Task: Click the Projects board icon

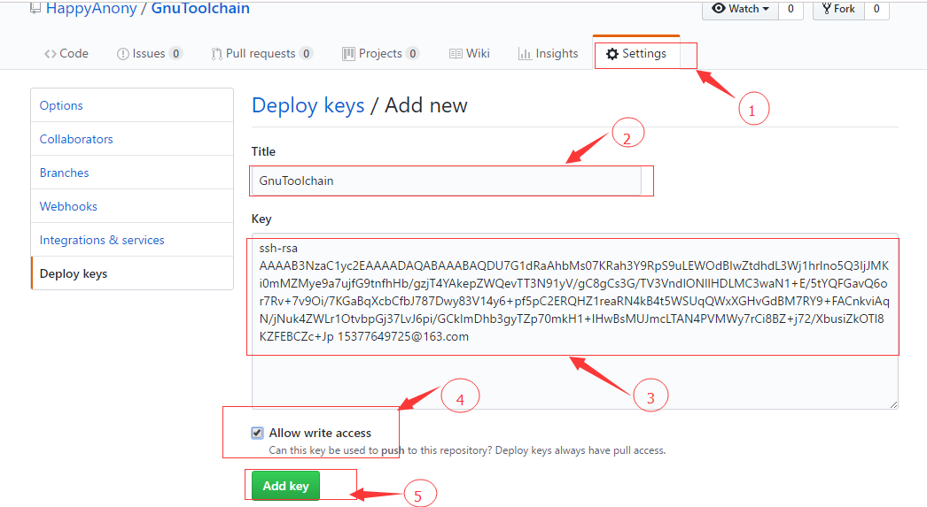Action: point(348,54)
